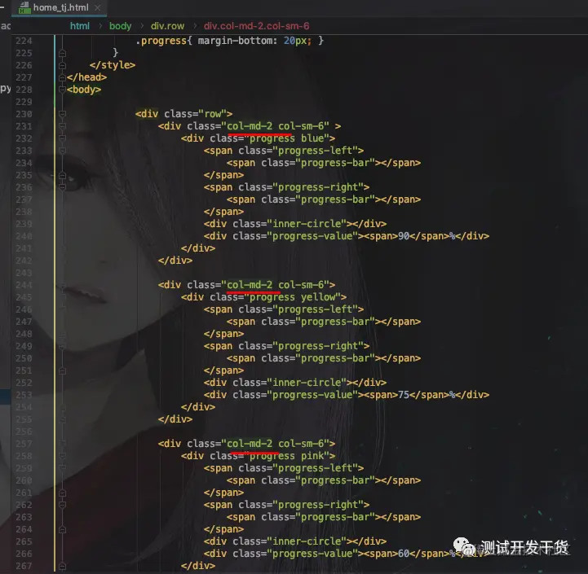Click the </style> closing tag
The image size is (588, 574).
pos(113,65)
